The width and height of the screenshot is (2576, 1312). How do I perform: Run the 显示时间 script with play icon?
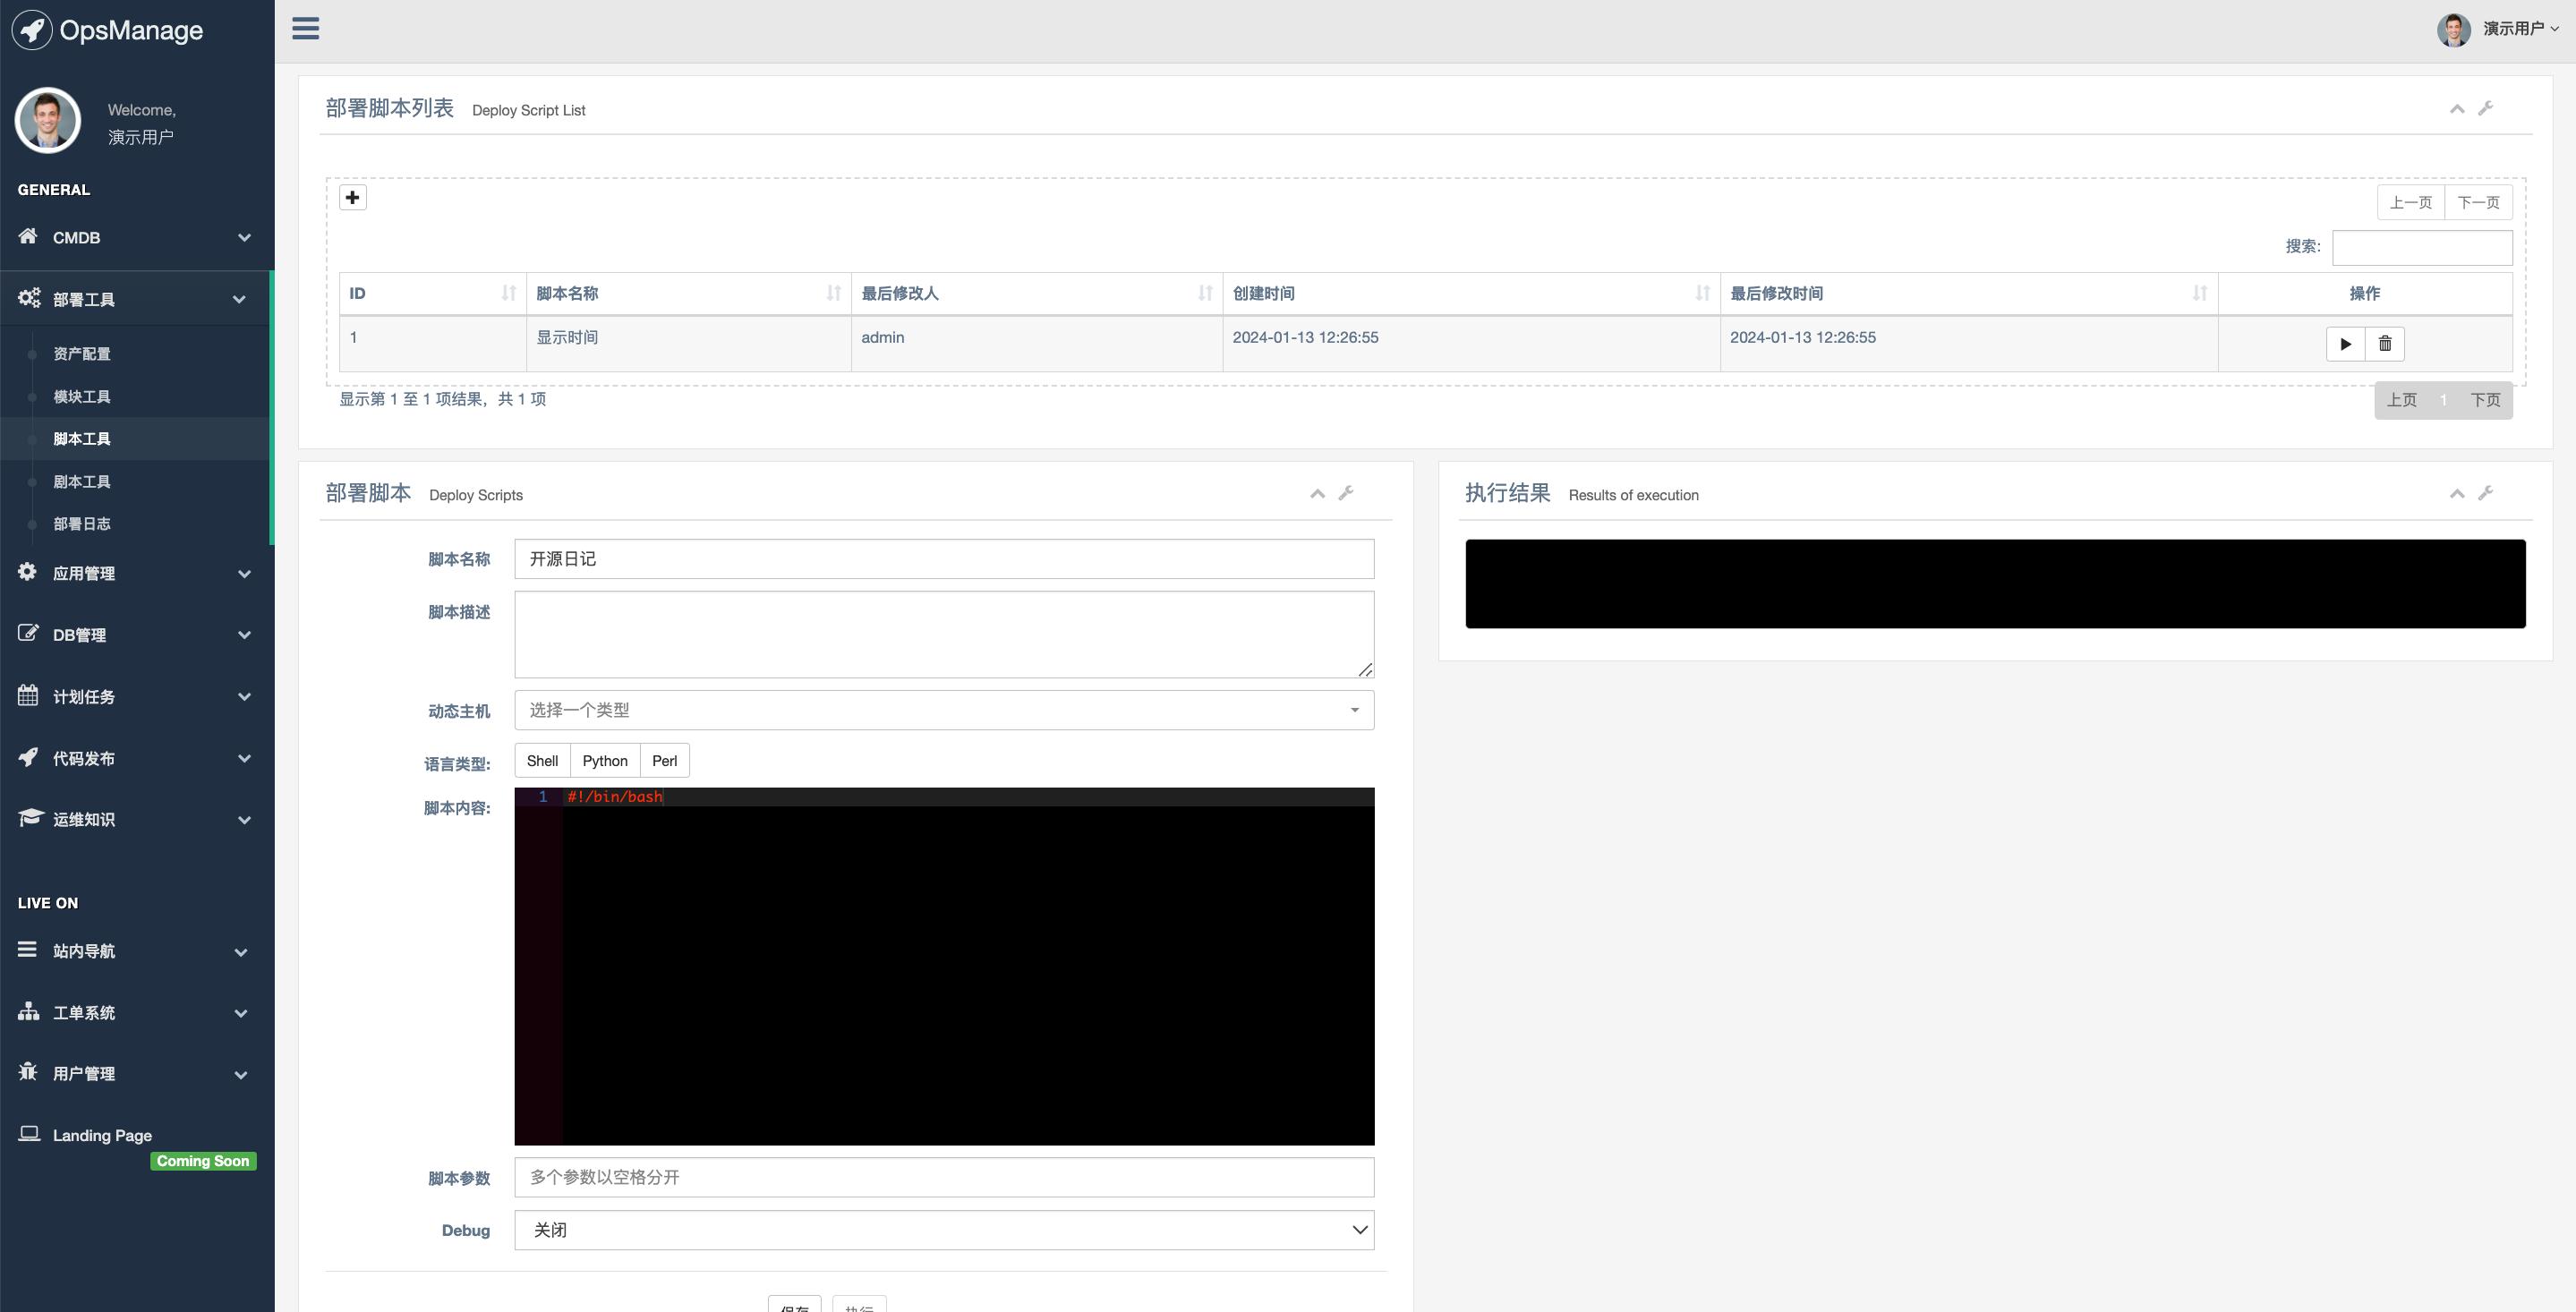pos(2345,344)
